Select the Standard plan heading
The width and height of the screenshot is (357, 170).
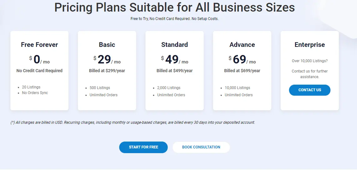click(175, 45)
